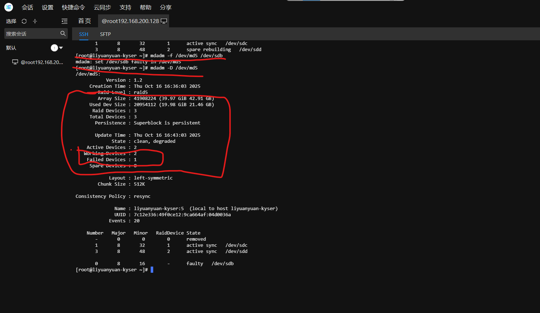
Task: Click the 'clean, degraded' state text
Action: click(x=155, y=141)
